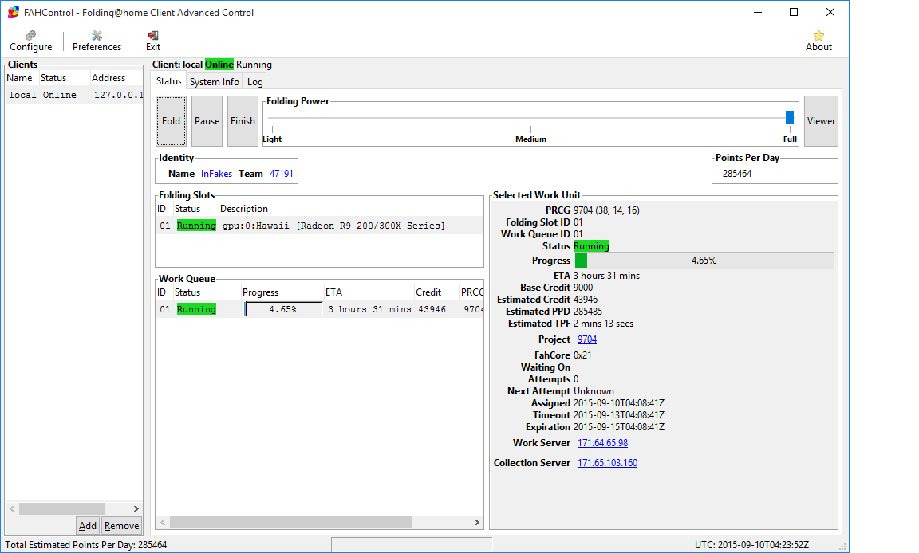
Task: Click the Pause button
Action: pyautogui.click(x=207, y=121)
